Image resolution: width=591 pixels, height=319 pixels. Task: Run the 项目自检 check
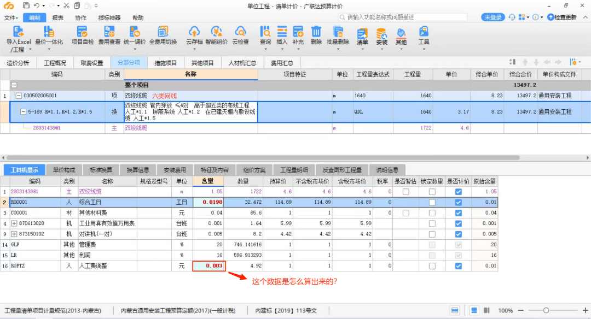tap(82, 32)
